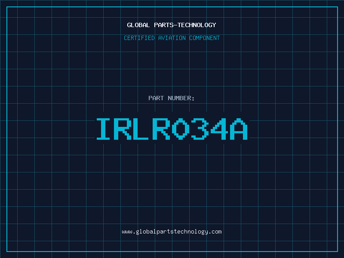Select the CERTIFIED AVIATION COMPONENT subtitle

(x=172, y=38)
